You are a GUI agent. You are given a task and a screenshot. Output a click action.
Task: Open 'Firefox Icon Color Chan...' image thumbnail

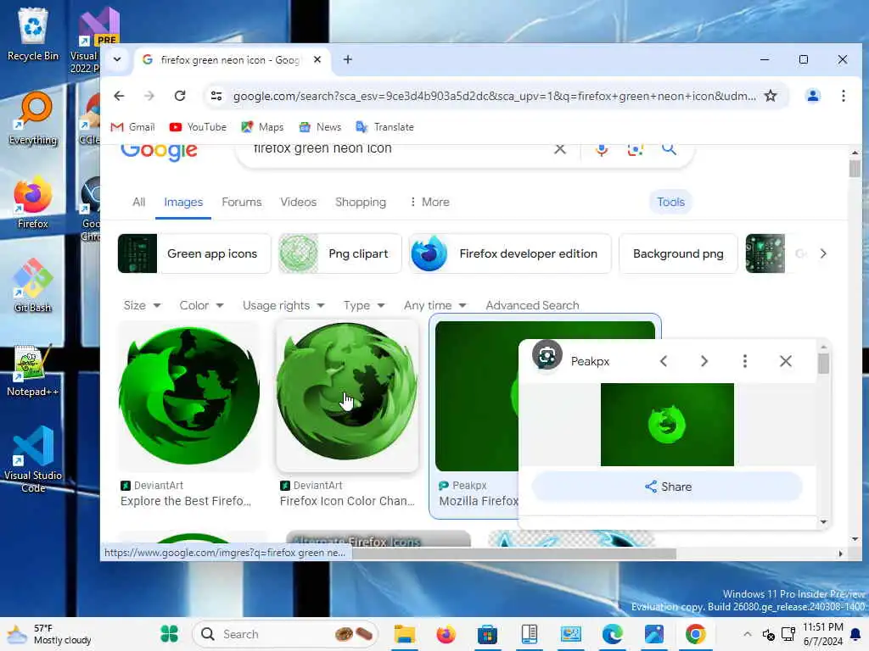point(347,395)
